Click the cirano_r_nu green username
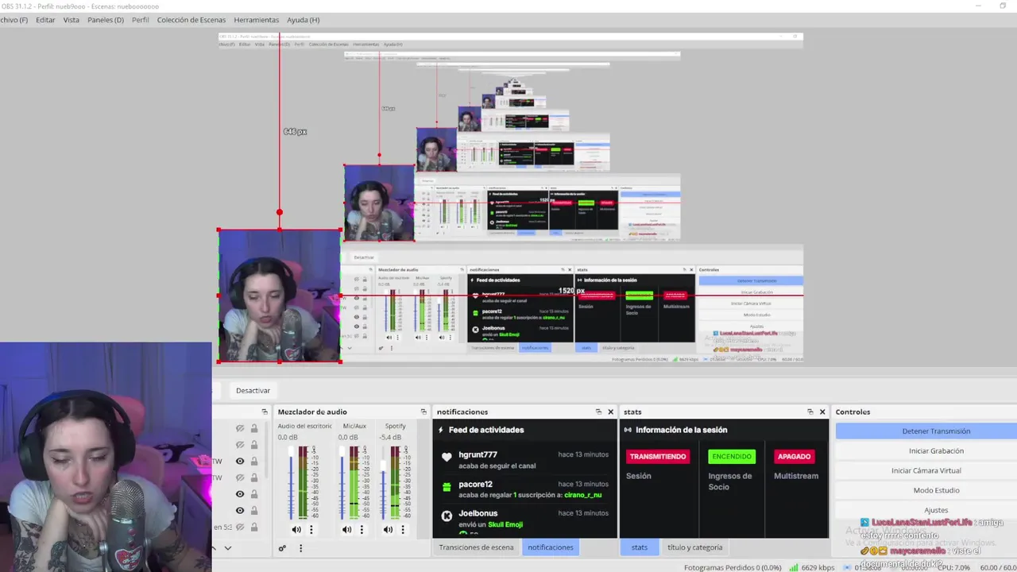 pos(582,495)
